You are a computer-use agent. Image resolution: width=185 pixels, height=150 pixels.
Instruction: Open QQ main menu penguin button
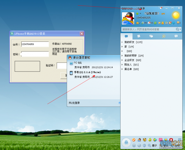pyautogui.click(x=126, y=142)
